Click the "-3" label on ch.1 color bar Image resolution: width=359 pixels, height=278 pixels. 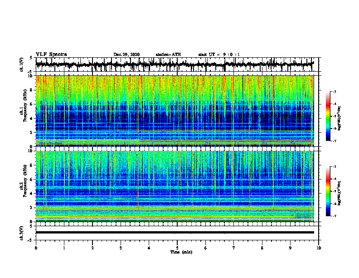click(x=335, y=91)
